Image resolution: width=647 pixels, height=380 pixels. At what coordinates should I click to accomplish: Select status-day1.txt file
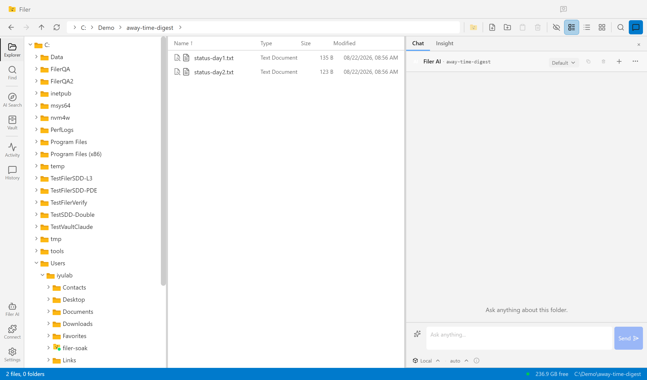point(286,58)
